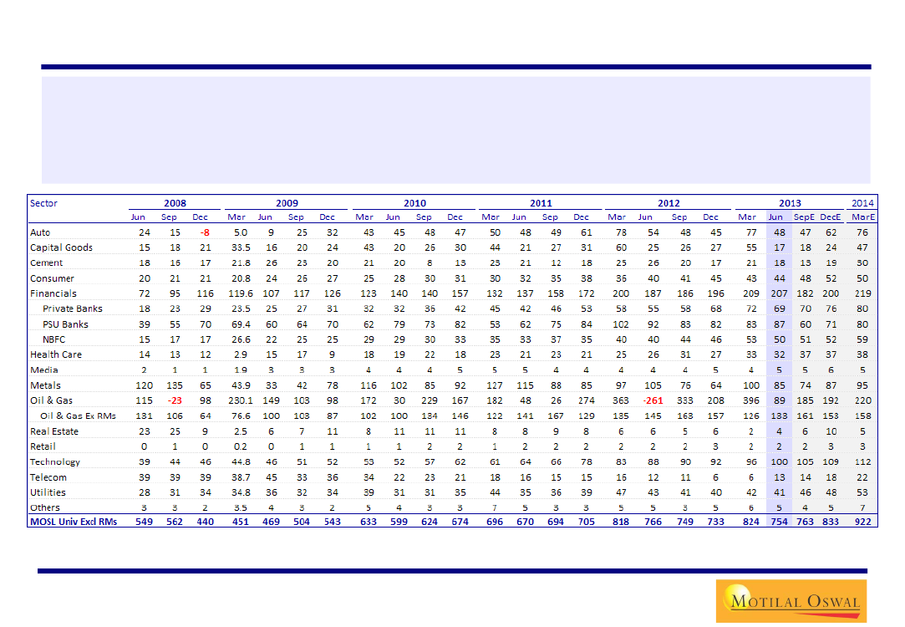
Task: Click the Real Estate row label
Action: [x=54, y=431]
